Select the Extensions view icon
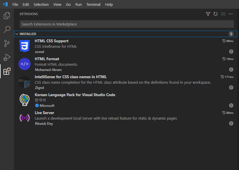Viewport: 239px width, 170px height. pos(7,71)
